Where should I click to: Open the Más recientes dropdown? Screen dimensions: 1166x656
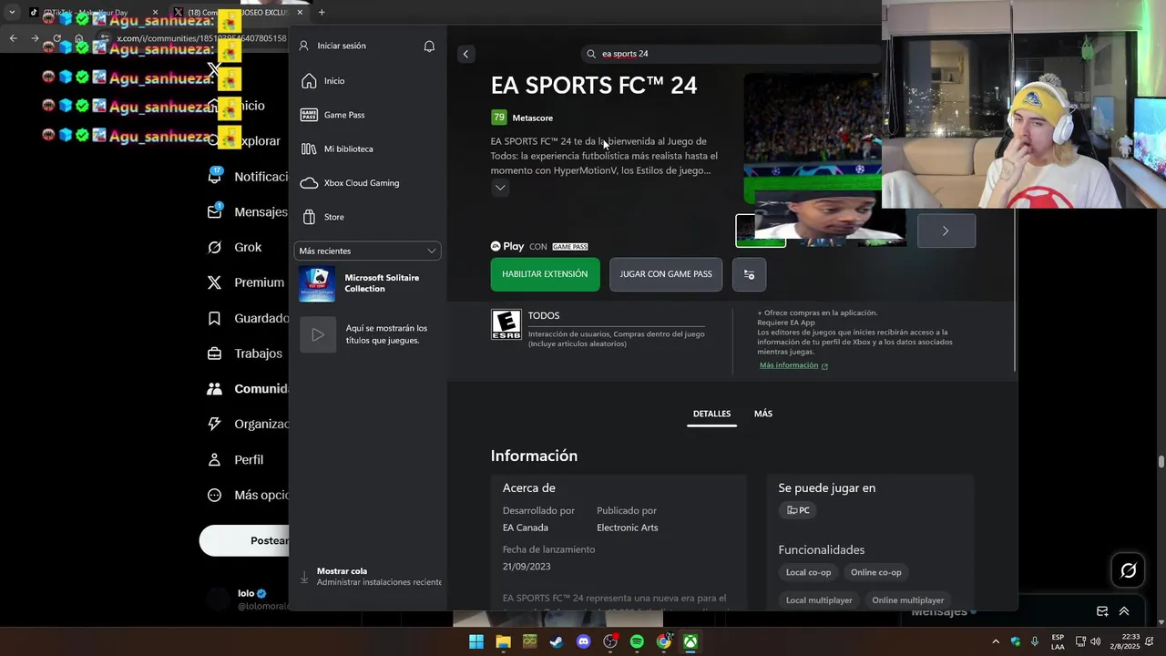[x=368, y=251]
